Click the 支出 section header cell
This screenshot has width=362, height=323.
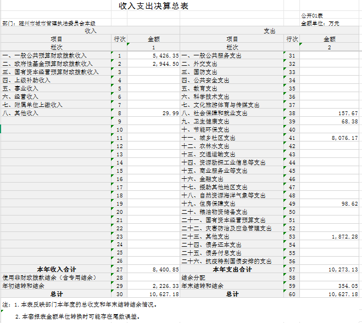[x=270, y=31]
